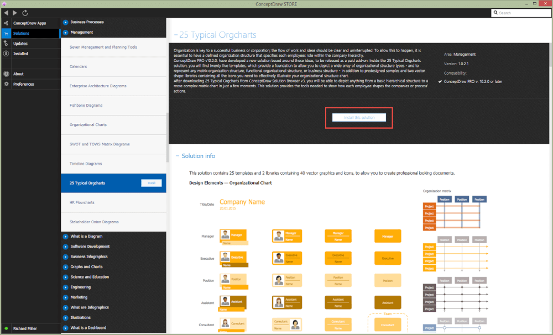Click the Install this solution button
The image size is (553, 335).
[x=359, y=117]
